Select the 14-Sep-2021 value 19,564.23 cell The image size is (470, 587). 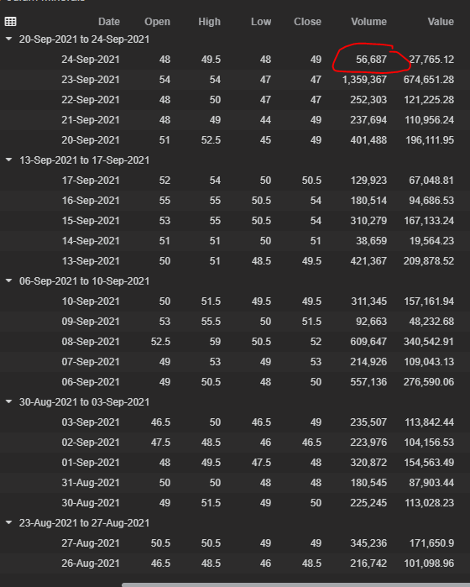(x=431, y=241)
